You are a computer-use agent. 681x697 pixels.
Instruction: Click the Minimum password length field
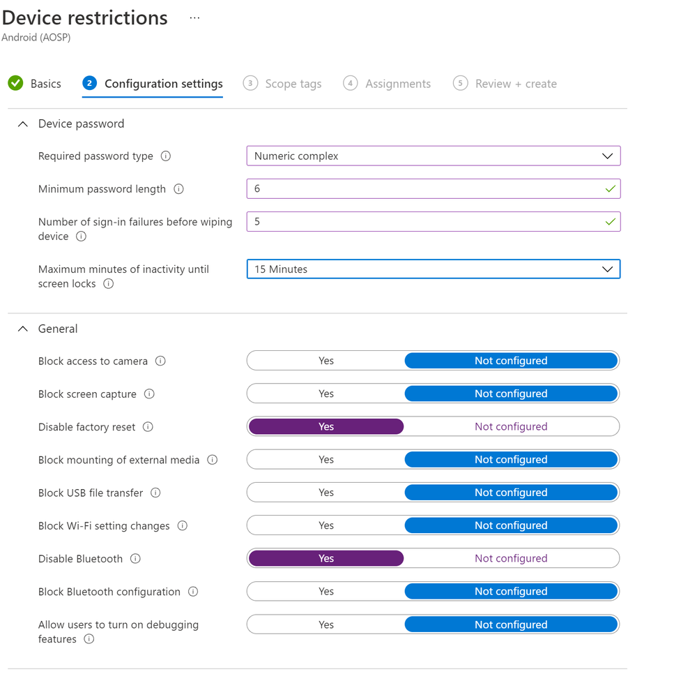(x=434, y=189)
